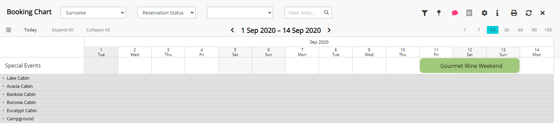Click the information icon
The height and width of the screenshot is (130, 560).
[x=497, y=13]
